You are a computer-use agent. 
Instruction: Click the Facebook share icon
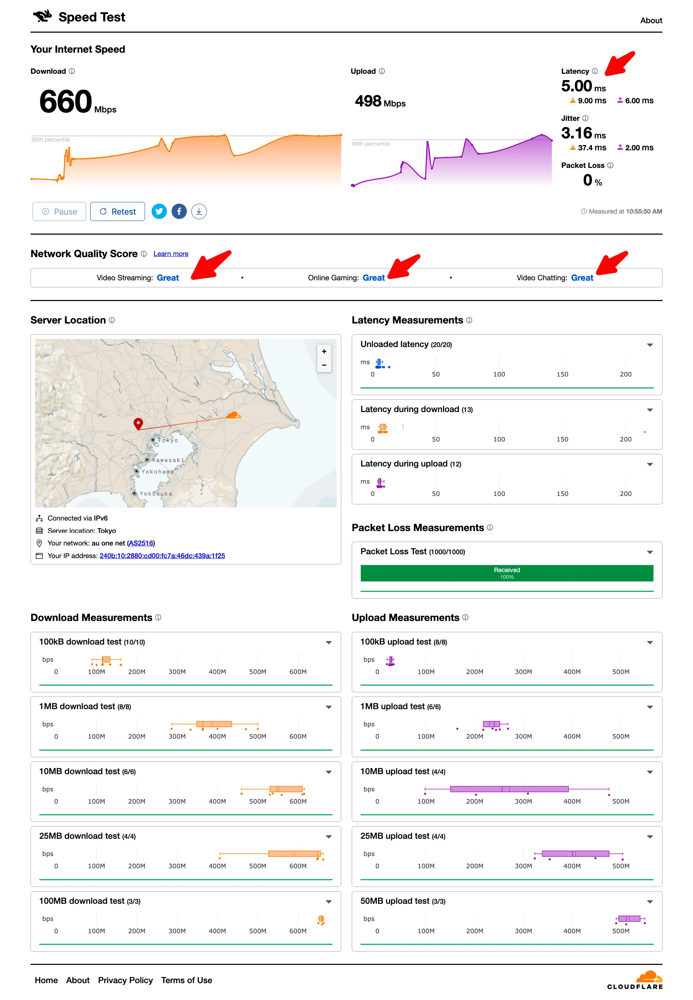[x=179, y=211]
